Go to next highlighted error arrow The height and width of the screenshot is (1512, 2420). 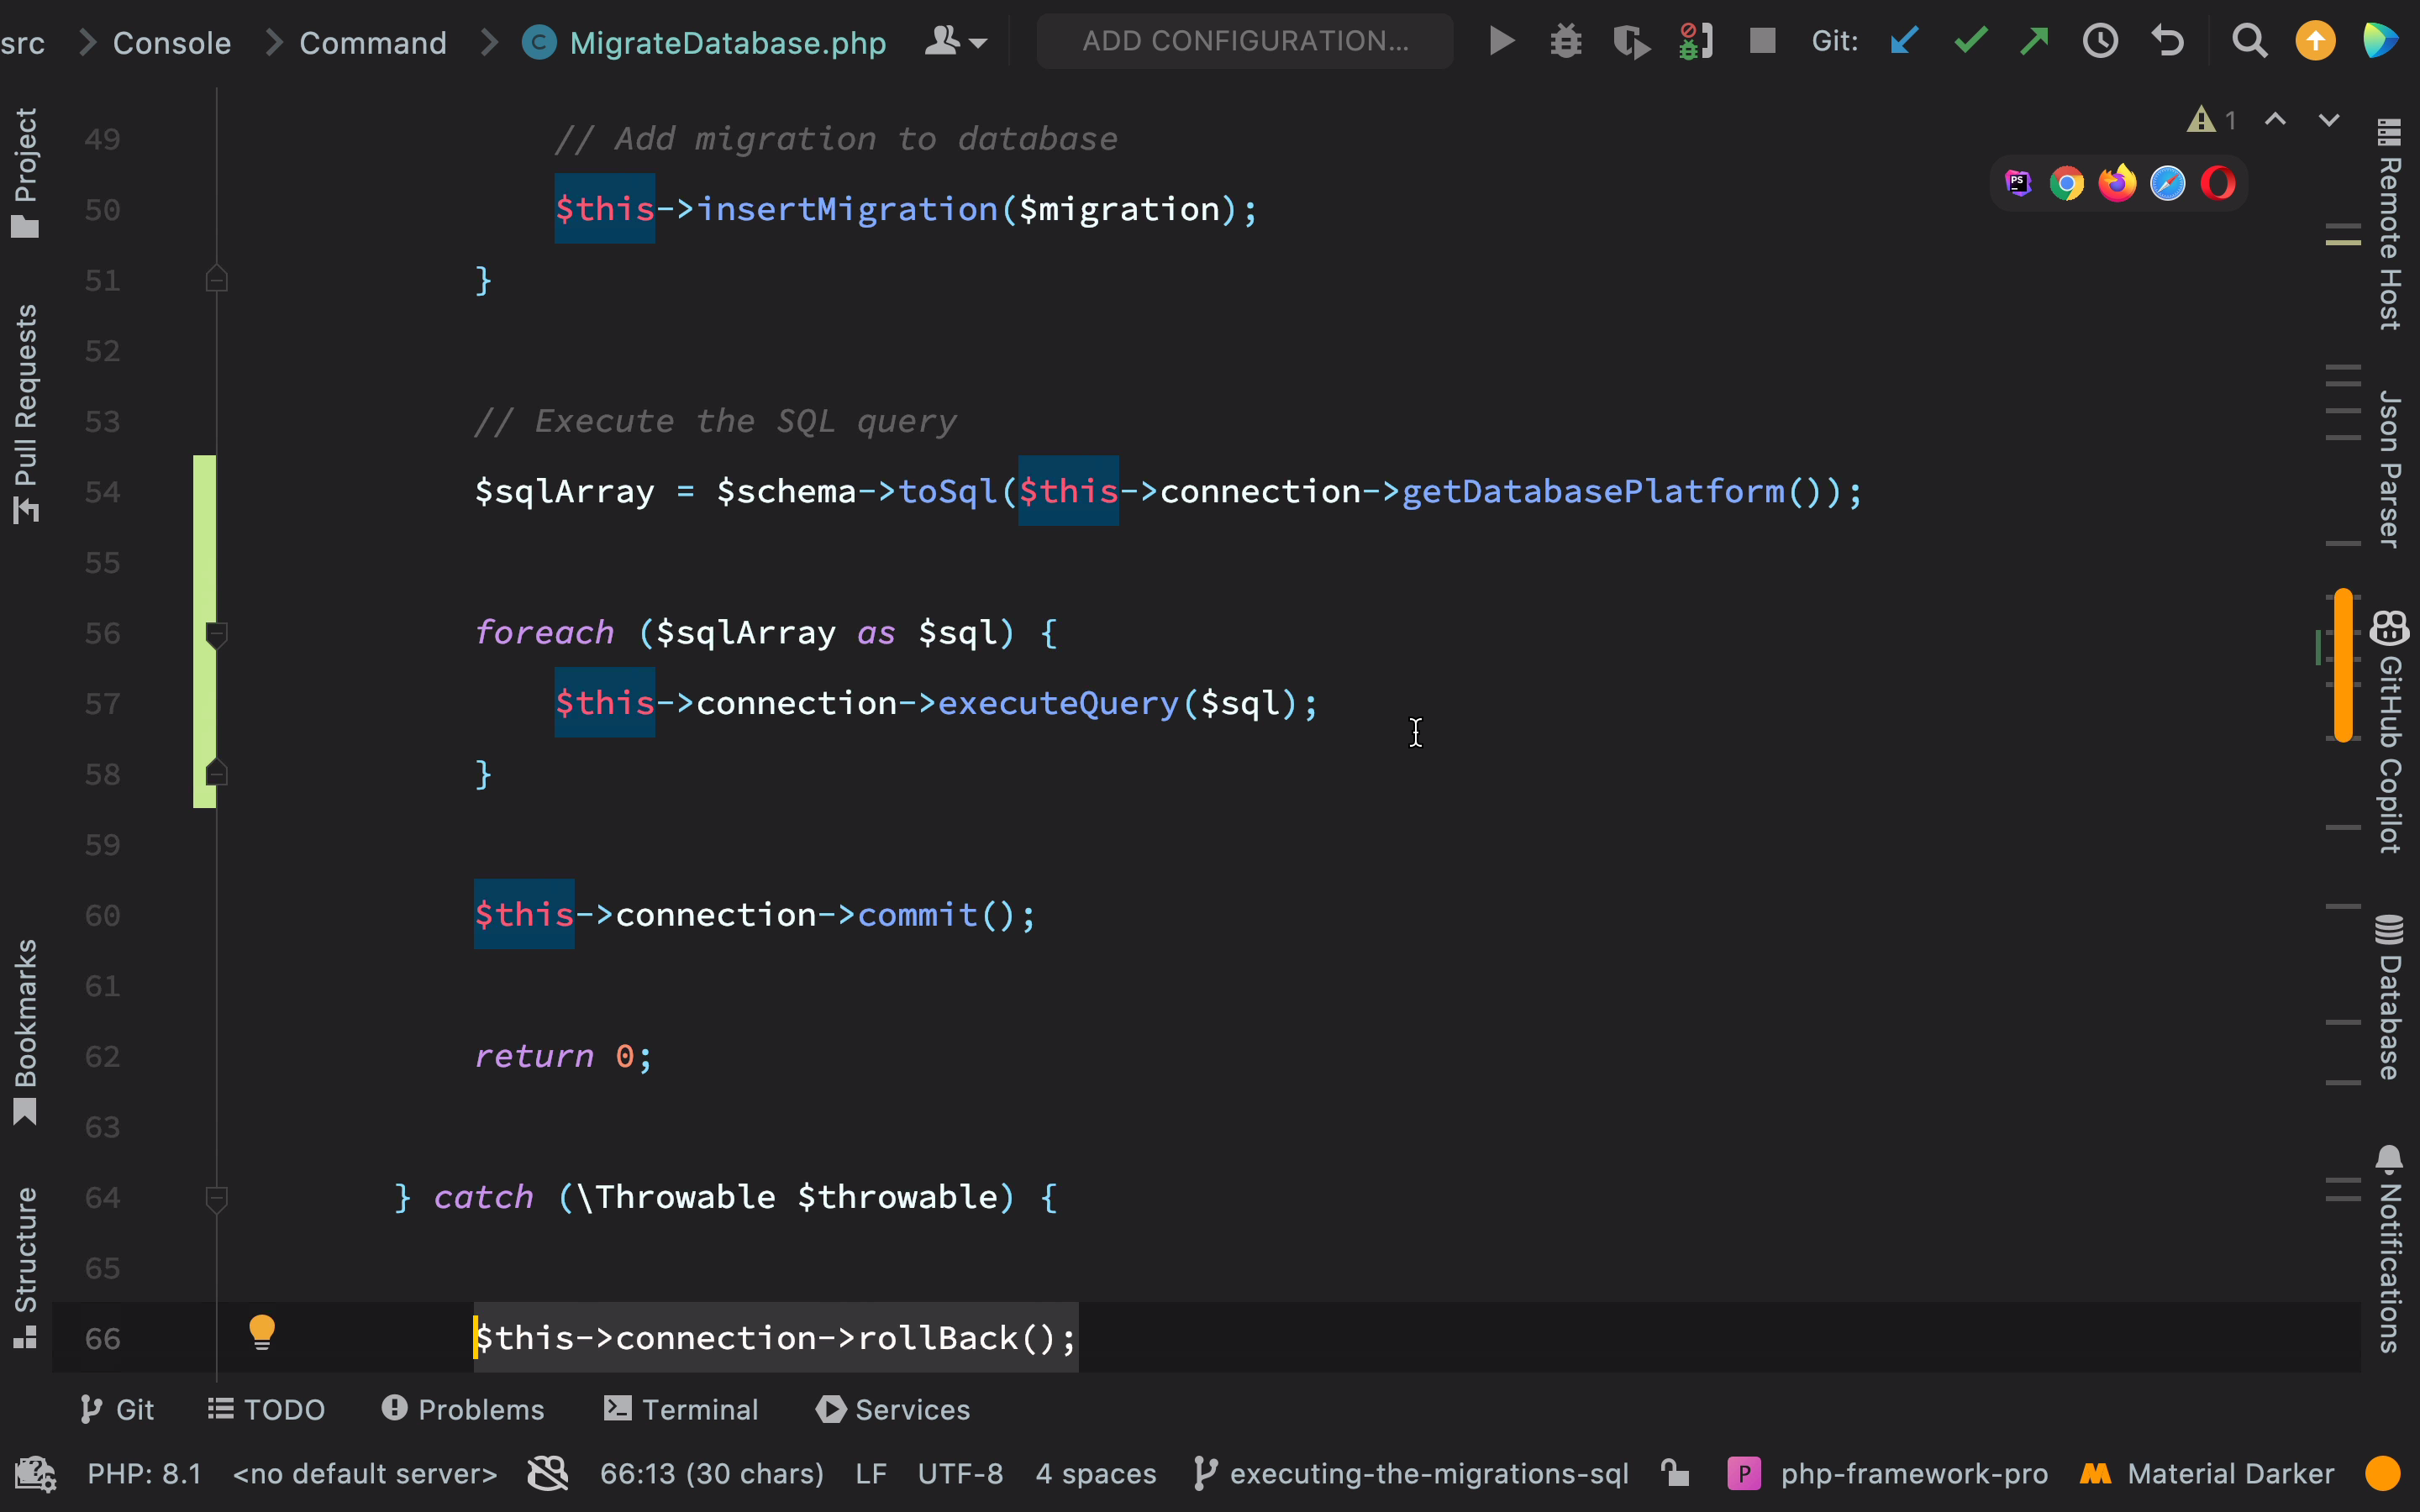coord(2329,120)
